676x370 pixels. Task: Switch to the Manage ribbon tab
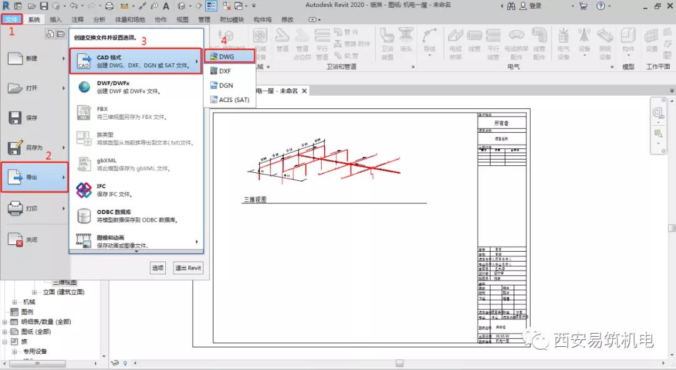204,19
